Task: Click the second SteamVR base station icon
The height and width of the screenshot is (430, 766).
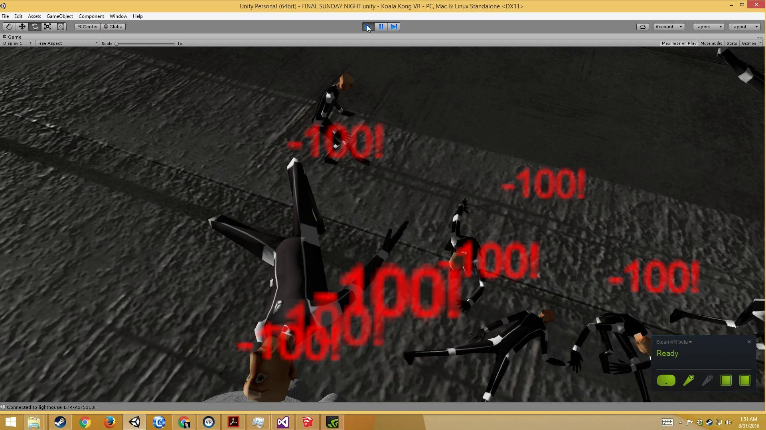Action: coord(745,381)
